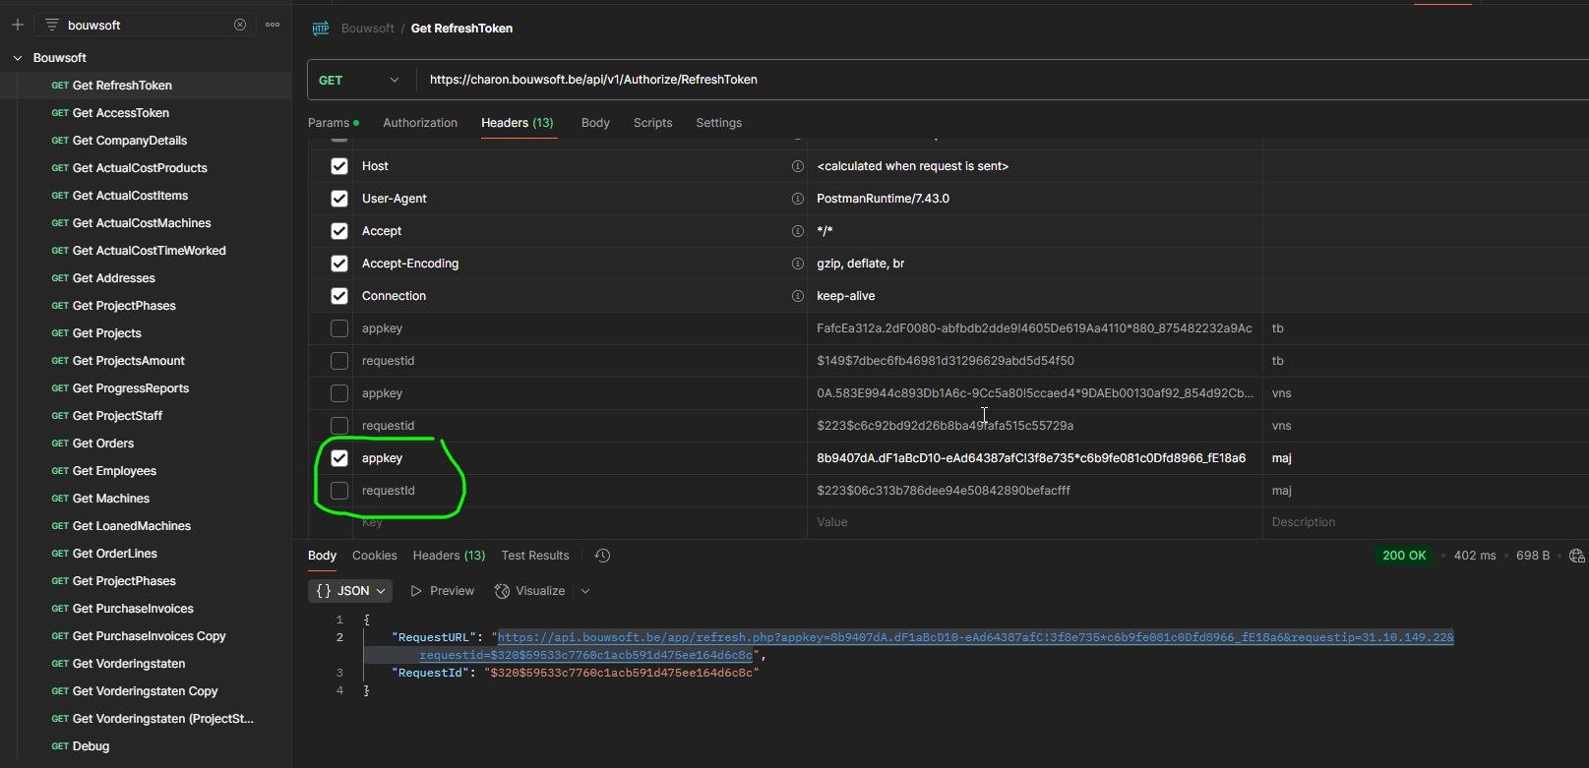Enable the requestId header with maj description
This screenshot has height=768, width=1589.
[x=339, y=491]
